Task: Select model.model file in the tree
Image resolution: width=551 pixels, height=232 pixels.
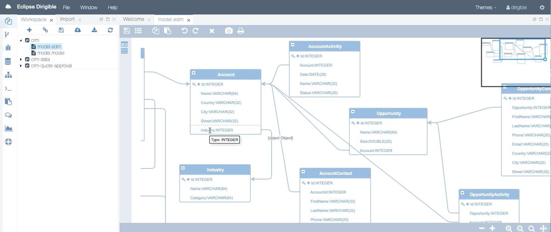Action: tap(51, 53)
